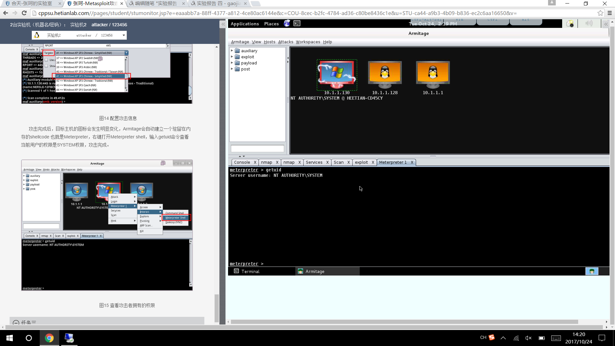Open the Attacks menu
This screenshot has width=615, height=346.
click(x=285, y=42)
